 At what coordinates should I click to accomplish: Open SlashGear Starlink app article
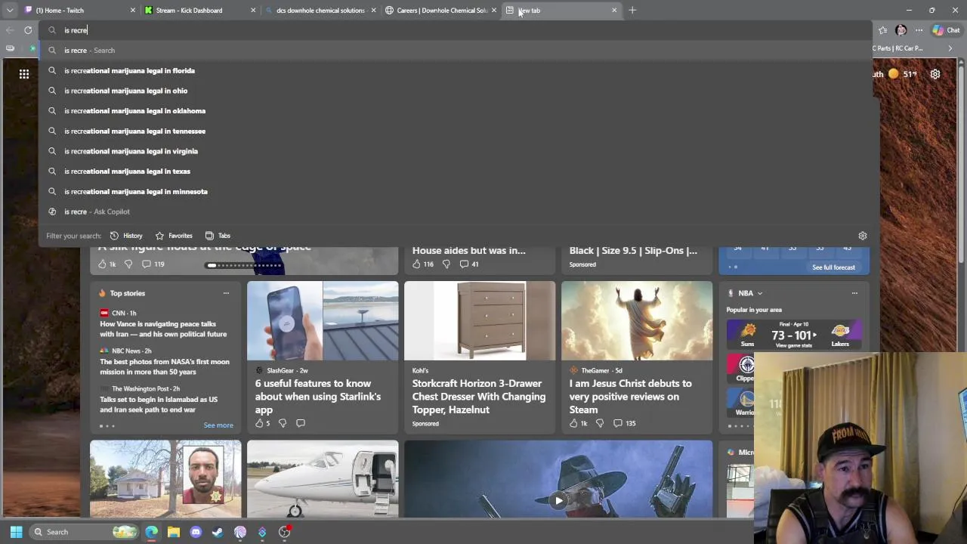318,397
